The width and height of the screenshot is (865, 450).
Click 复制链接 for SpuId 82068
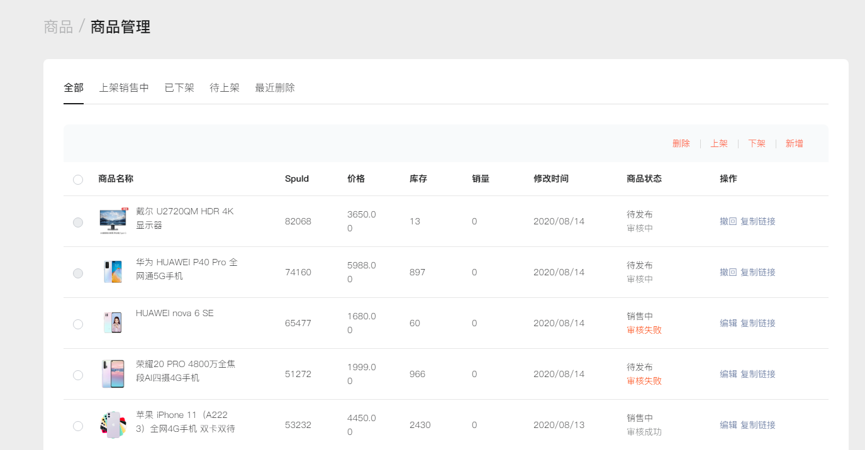[x=758, y=221]
